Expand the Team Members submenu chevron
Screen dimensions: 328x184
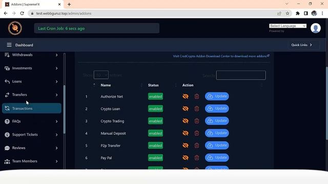click(x=56, y=162)
